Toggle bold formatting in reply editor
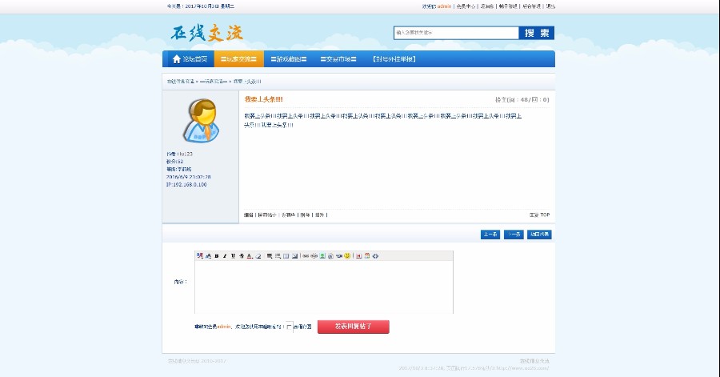Screen dimensions: 720x377 click(x=217, y=256)
